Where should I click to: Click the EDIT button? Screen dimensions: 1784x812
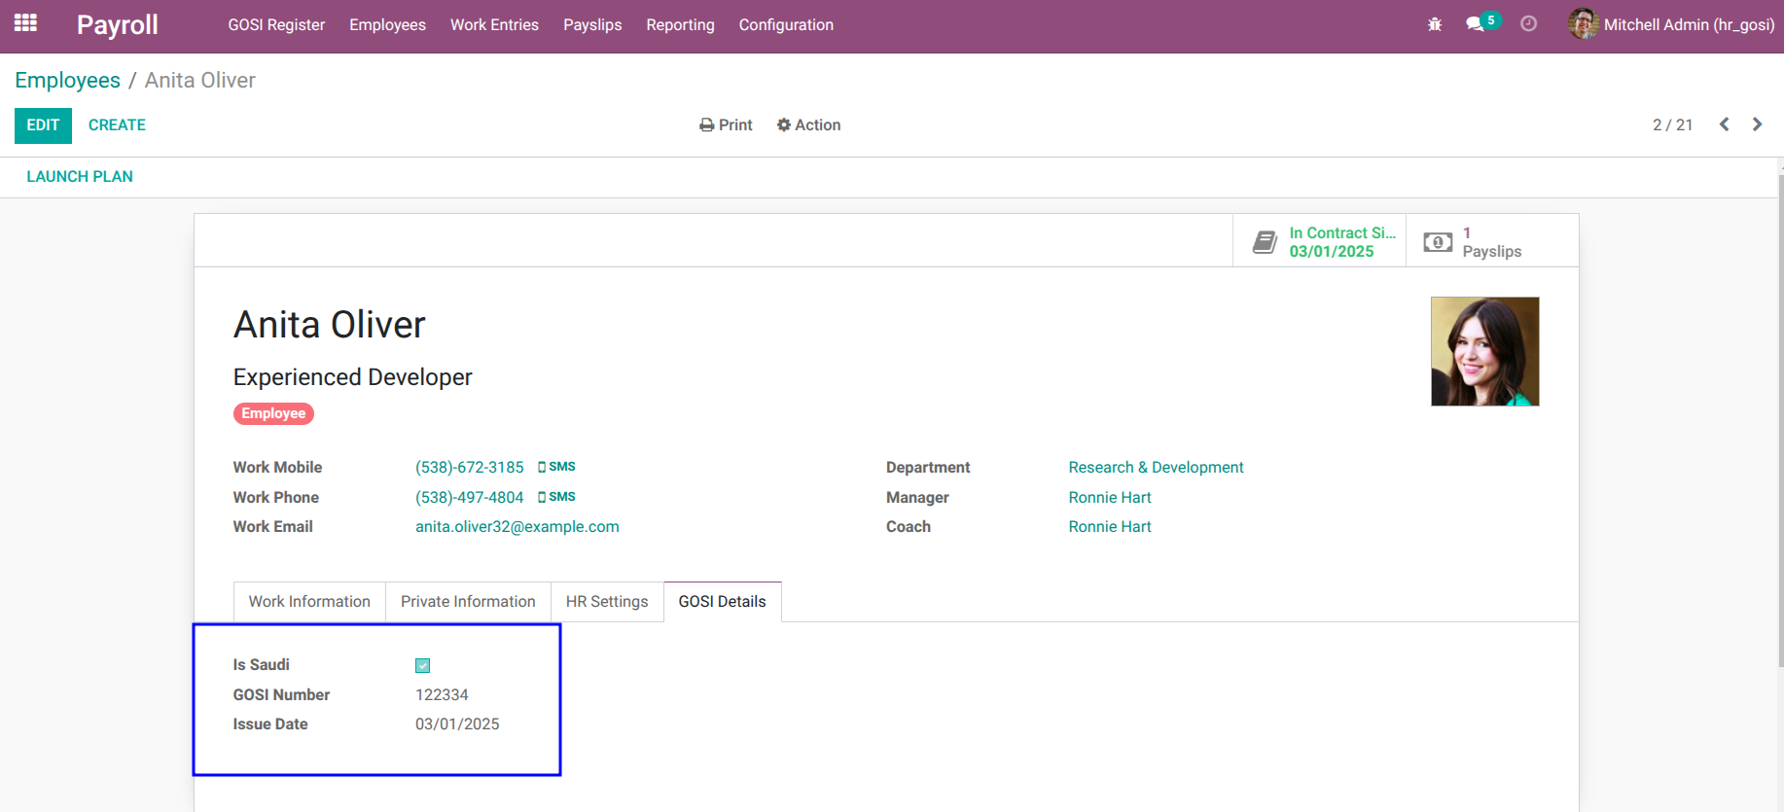click(43, 125)
